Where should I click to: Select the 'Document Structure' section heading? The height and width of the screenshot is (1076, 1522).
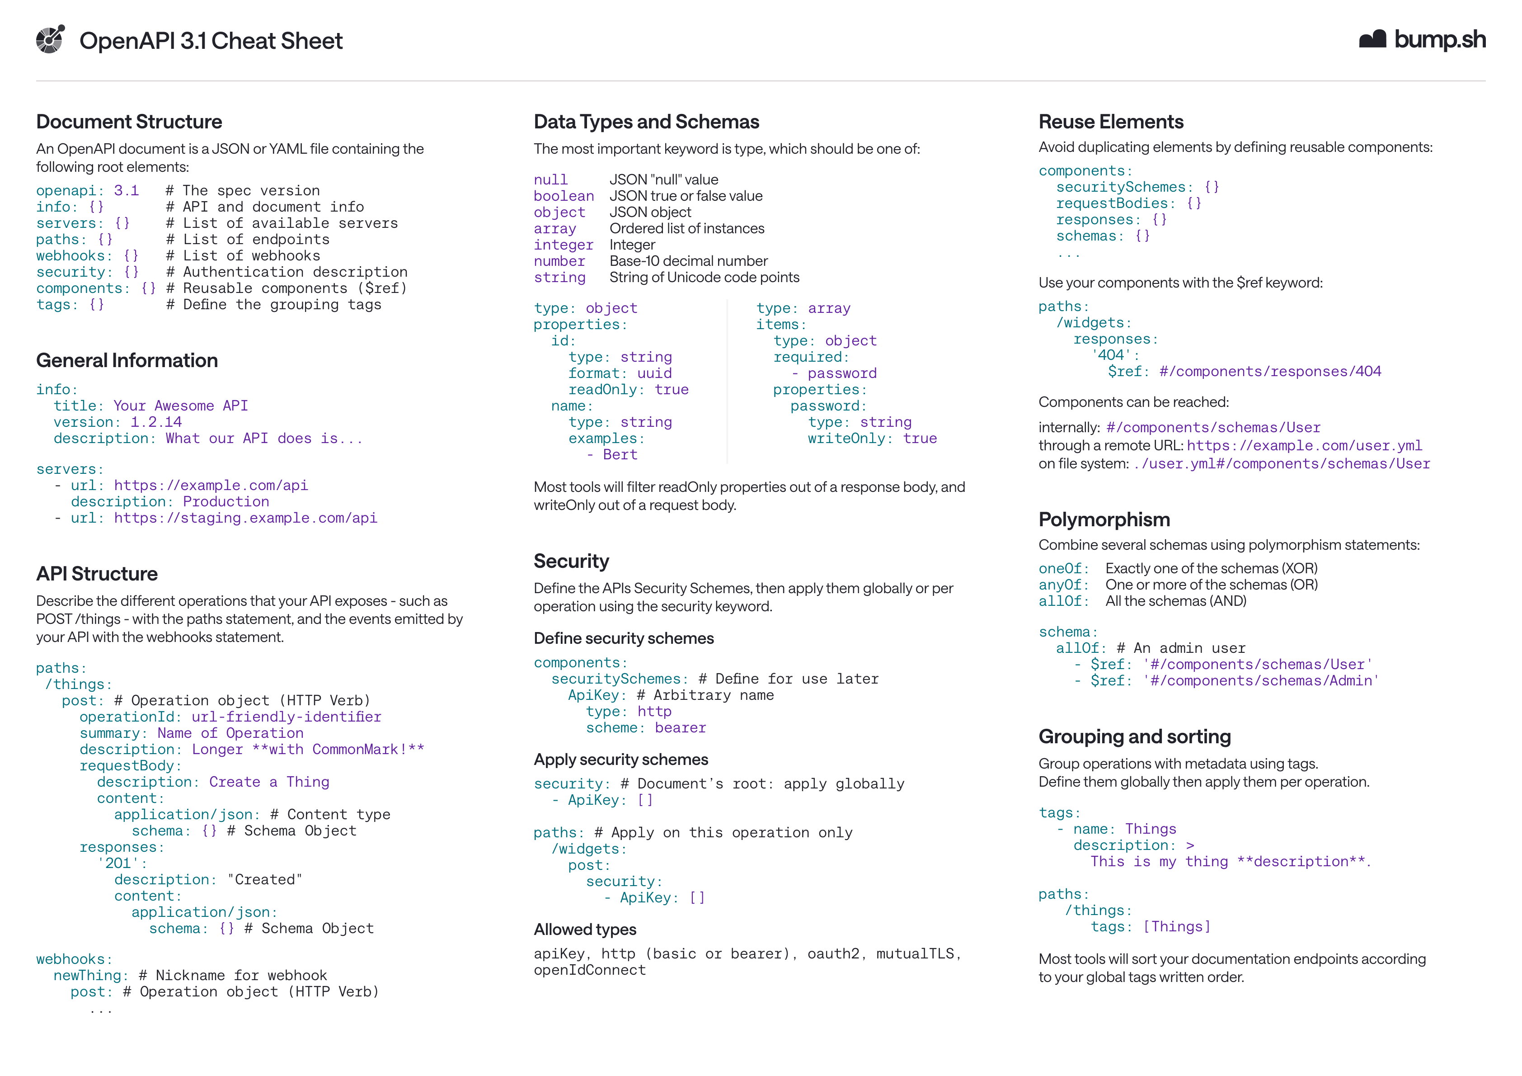(129, 122)
